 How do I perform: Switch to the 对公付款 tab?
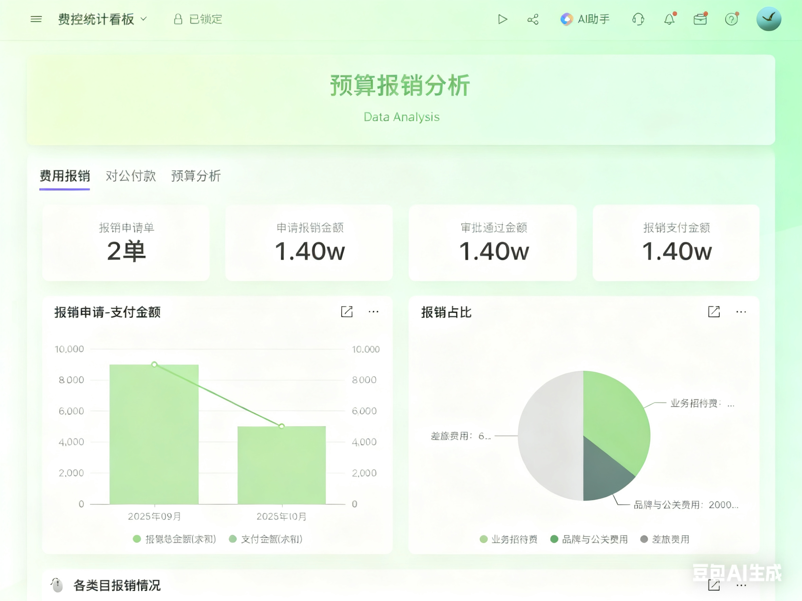click(x=131, y=176)
